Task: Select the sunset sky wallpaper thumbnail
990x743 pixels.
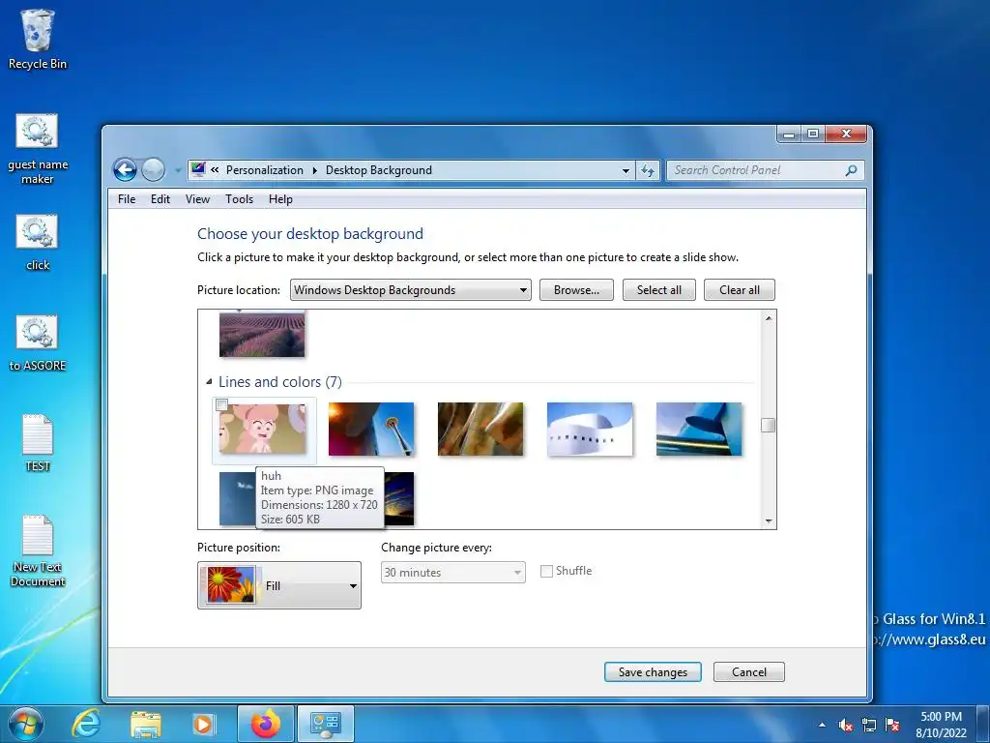Action: [x=399, y=498]
